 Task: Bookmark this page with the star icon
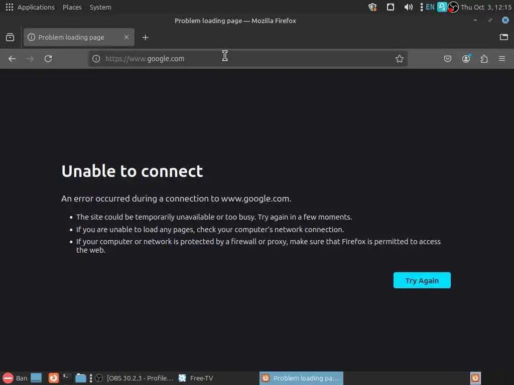[x=399, y=59]
